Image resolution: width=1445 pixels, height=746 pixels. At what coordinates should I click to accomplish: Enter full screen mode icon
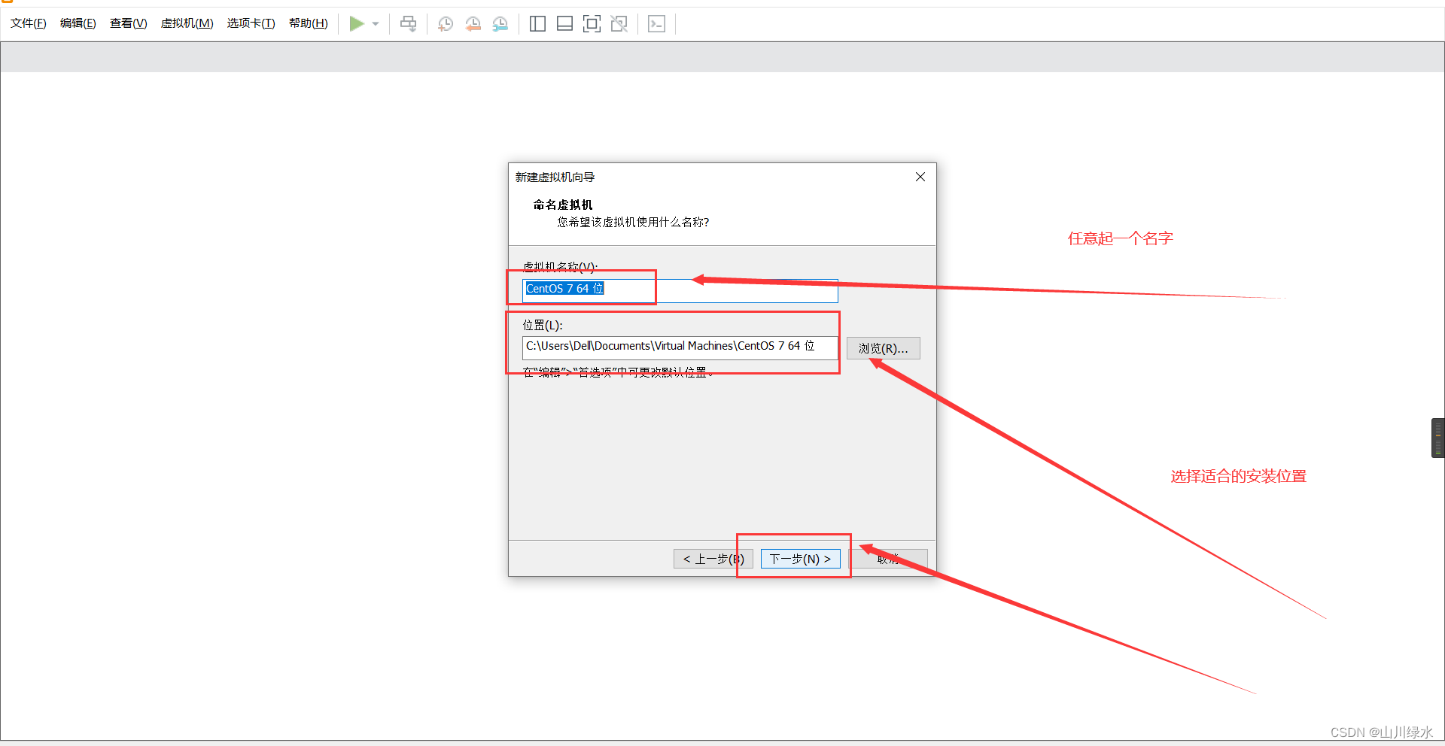pos(592,24)
